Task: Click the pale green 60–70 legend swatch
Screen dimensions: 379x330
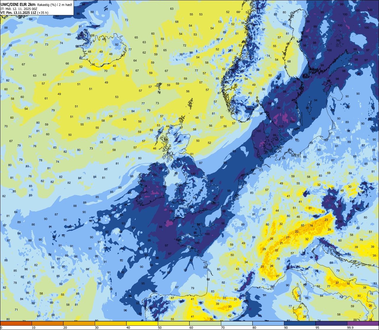Action: 205,323
